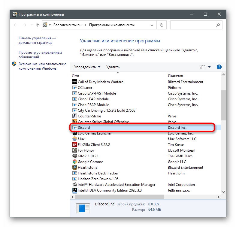Go up one folder level
Screen dimensions: 236x227
(38, 25)
